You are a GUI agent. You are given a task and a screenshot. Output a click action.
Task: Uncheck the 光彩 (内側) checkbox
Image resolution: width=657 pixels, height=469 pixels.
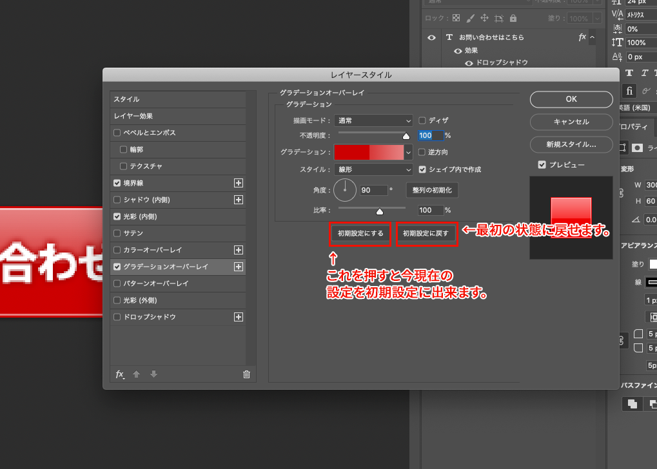(x=117, y=216)
